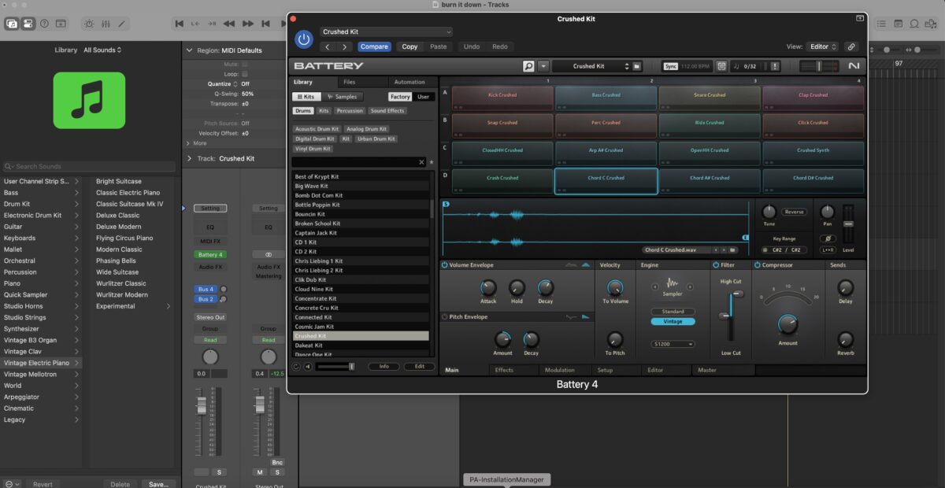This screenshot has width=945, height=488.
Task: Click the Acoustic Drum Kit tag
Action: point(317,129)
